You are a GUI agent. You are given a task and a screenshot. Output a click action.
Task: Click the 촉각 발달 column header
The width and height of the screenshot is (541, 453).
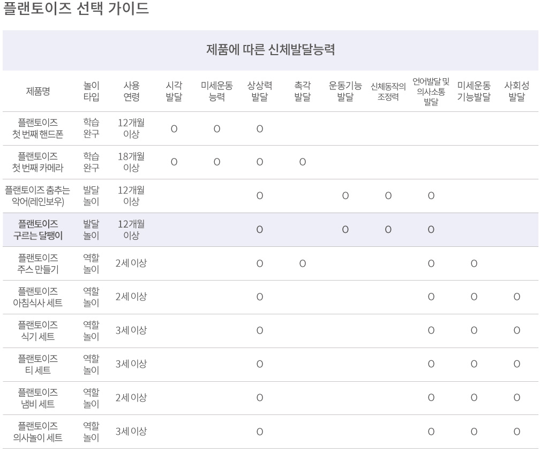303,91
